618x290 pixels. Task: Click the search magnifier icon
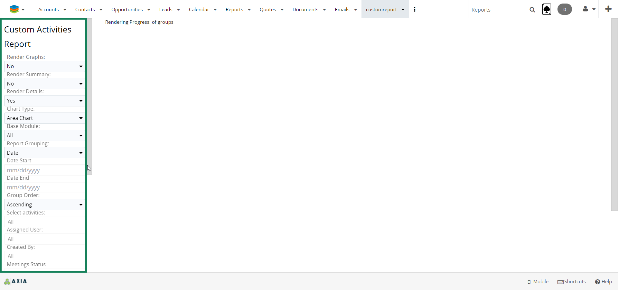532,10
